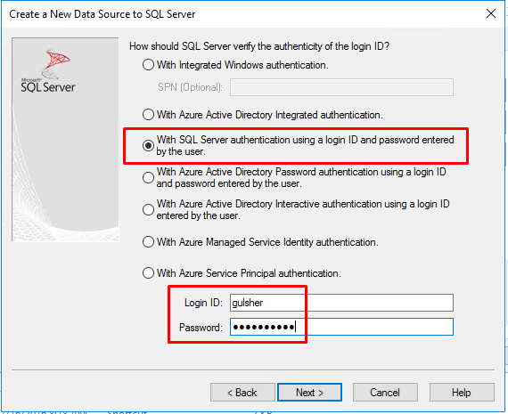Screen dimensions: 508x414
Task: Cancel the data source wizard
Action: click(x=385, y=393)
